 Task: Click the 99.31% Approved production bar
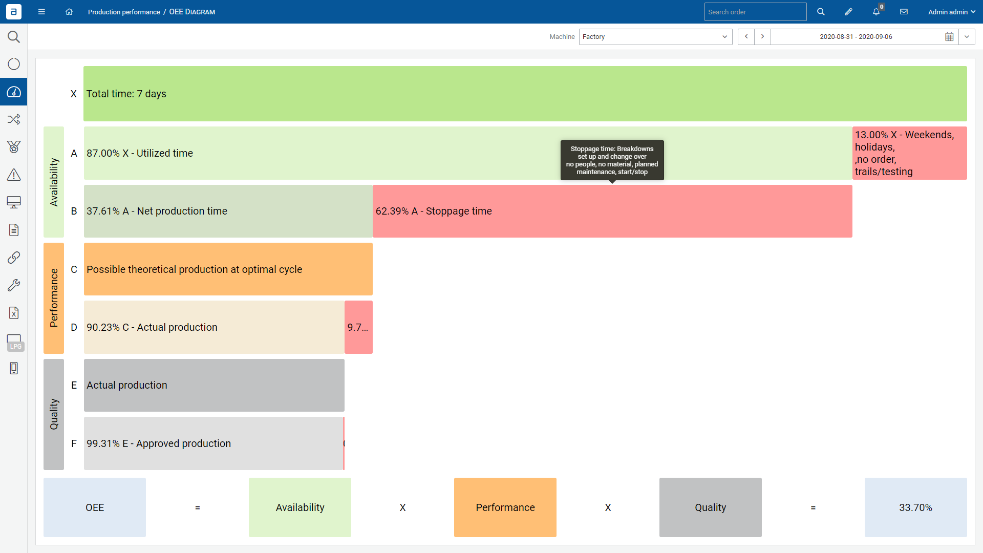[x=213, y=443]
